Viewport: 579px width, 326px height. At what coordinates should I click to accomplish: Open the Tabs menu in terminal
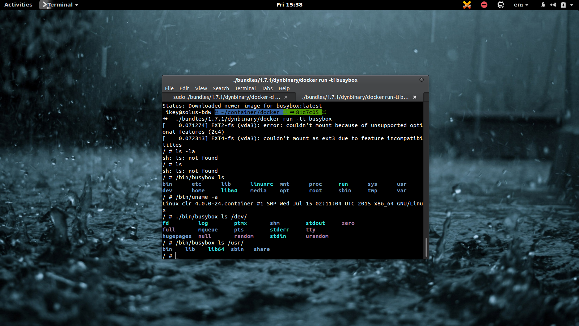(x=267, y=88)
